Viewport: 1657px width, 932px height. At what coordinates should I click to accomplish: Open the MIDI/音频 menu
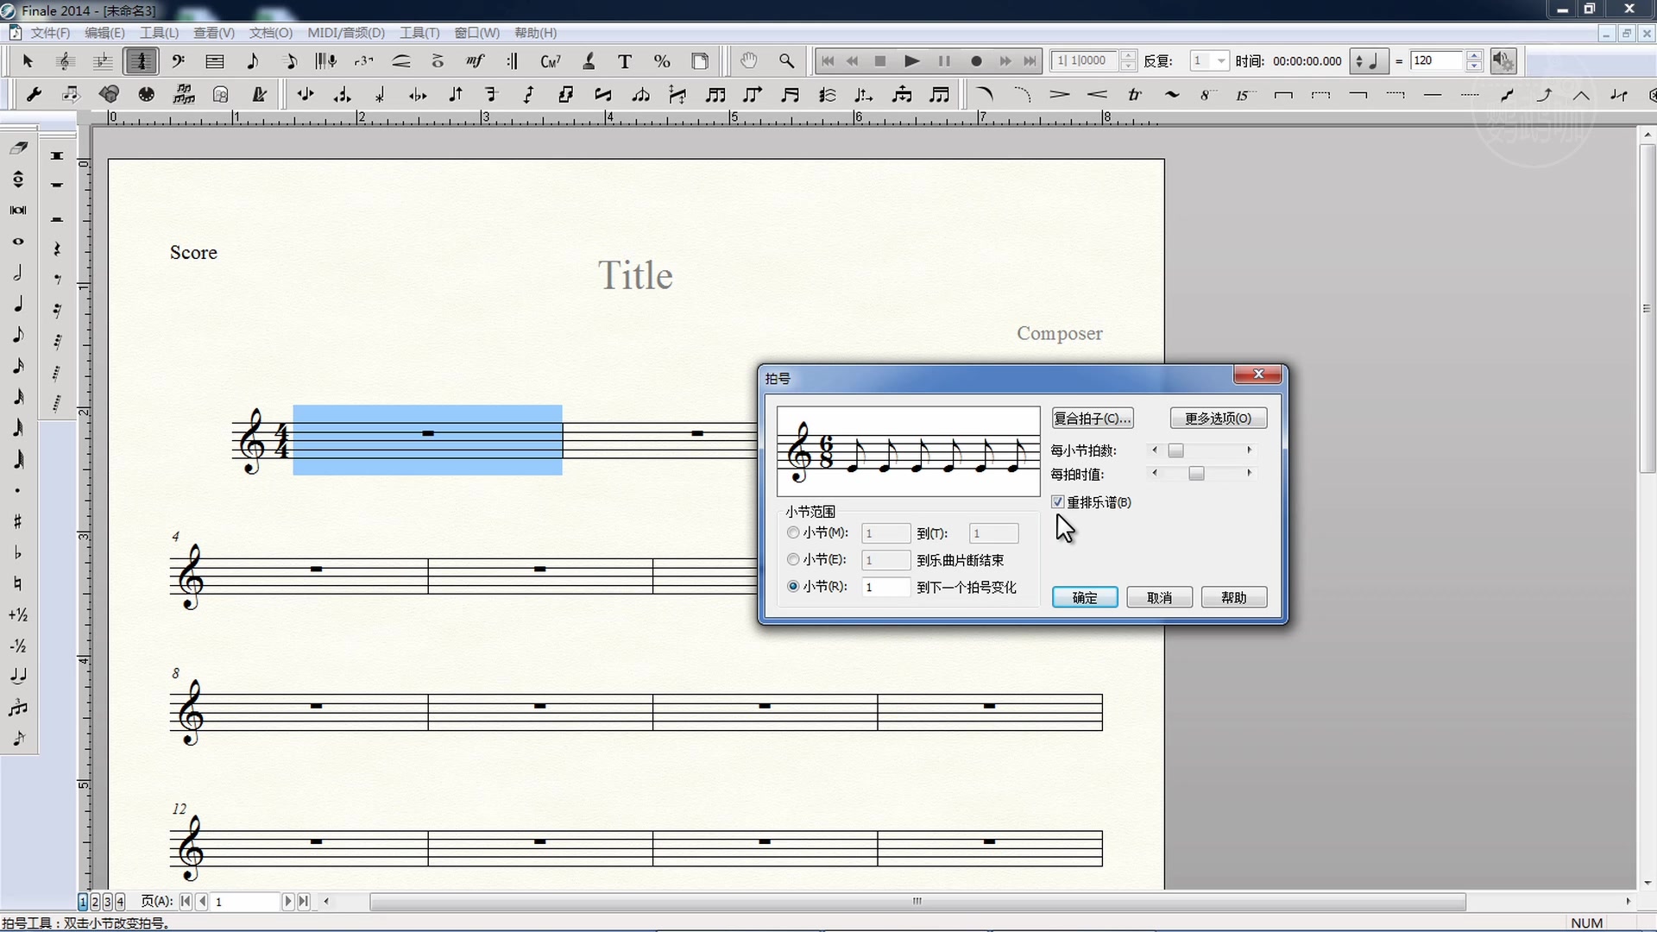345,33
